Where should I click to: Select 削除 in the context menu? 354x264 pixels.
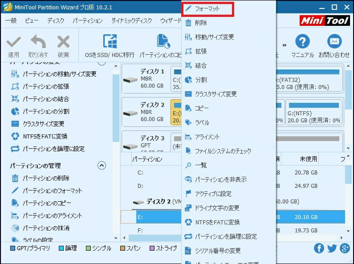click(201, 23)
